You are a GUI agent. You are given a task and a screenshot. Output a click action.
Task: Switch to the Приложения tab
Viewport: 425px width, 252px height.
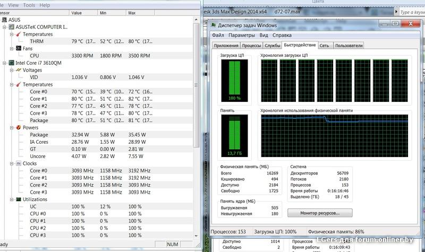pyautogui.click(x=226, y=46)
